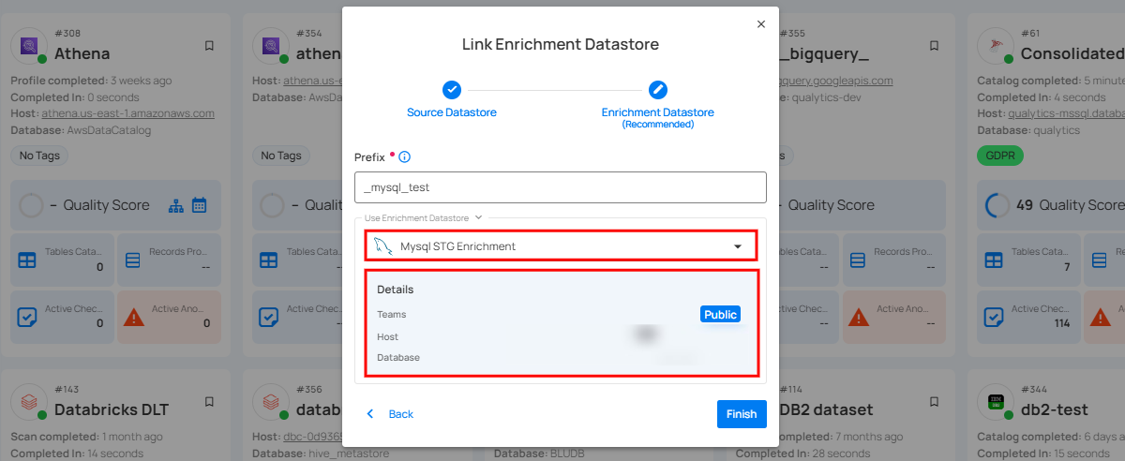Click Records Profiled icon on #355 card
The width and height of the screenshot is (1125, 461).
(x=859, y=260)
